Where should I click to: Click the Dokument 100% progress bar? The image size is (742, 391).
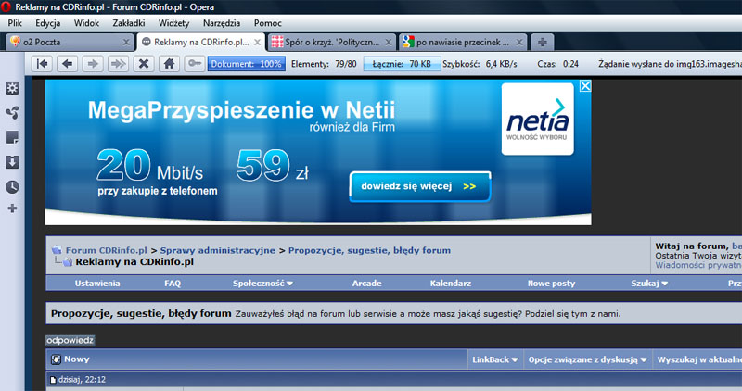246,63
